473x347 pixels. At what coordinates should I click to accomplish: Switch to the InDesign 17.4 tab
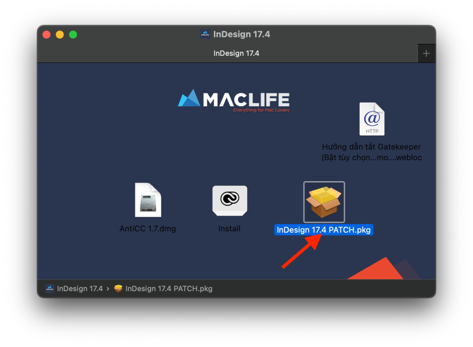tap(236, 53)
